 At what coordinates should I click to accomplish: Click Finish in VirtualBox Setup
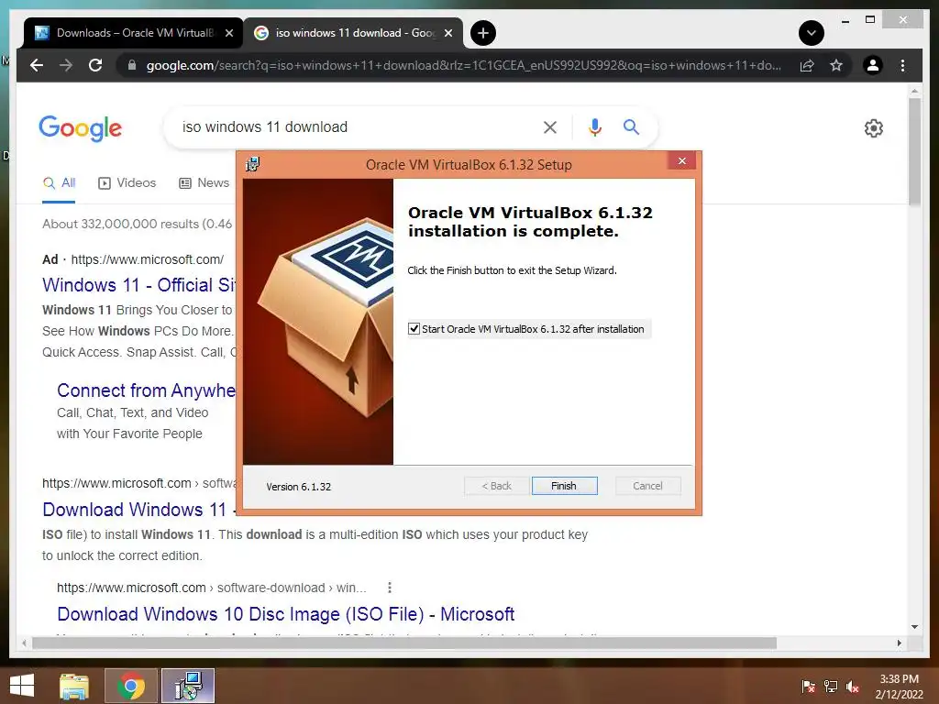pos(564,486)
